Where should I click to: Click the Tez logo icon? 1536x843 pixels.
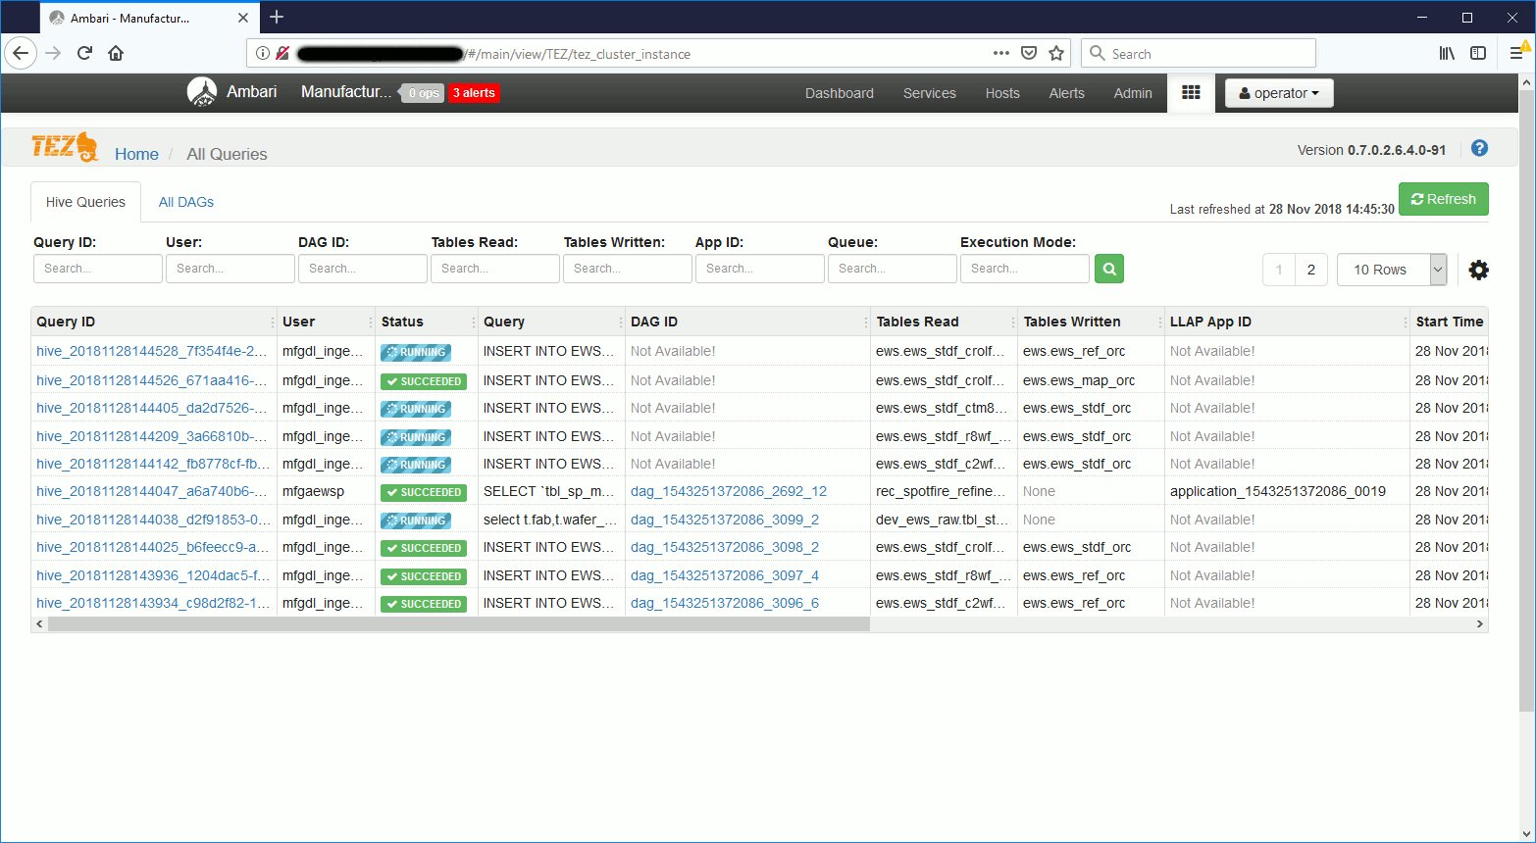(x=65, y=147)
